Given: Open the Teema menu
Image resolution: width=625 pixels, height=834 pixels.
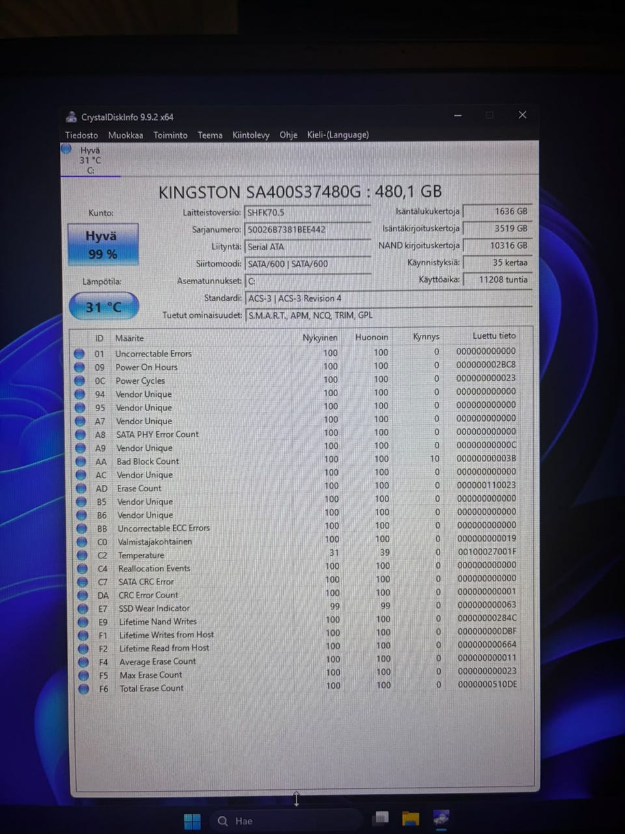Looking at the screenshot, I should click(x=210, y=135).
